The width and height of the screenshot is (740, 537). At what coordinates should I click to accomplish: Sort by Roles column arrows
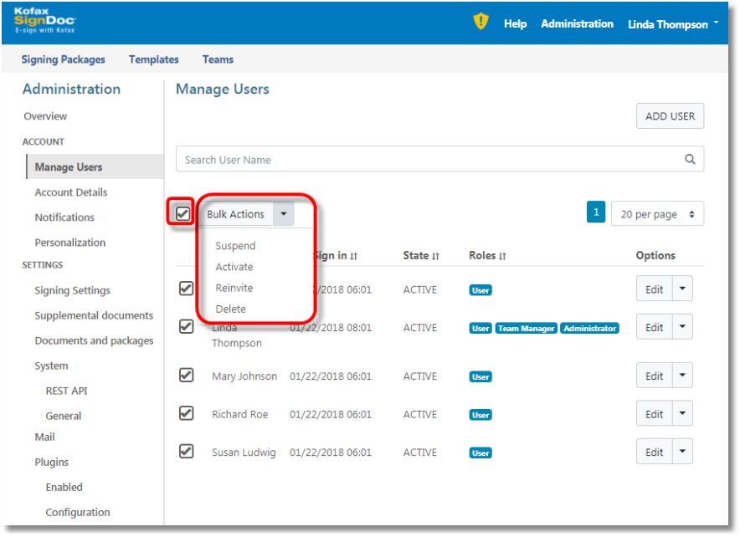[x=501, y=256]
